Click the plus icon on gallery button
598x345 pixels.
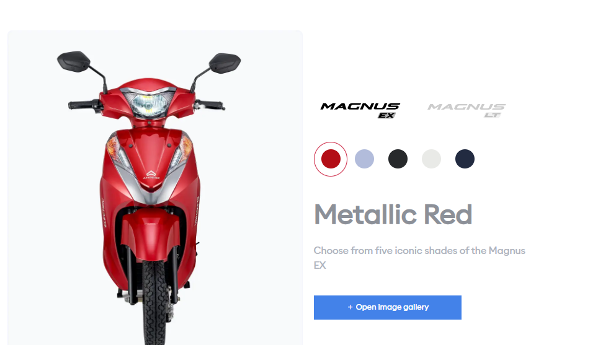(x=350, y=307)
